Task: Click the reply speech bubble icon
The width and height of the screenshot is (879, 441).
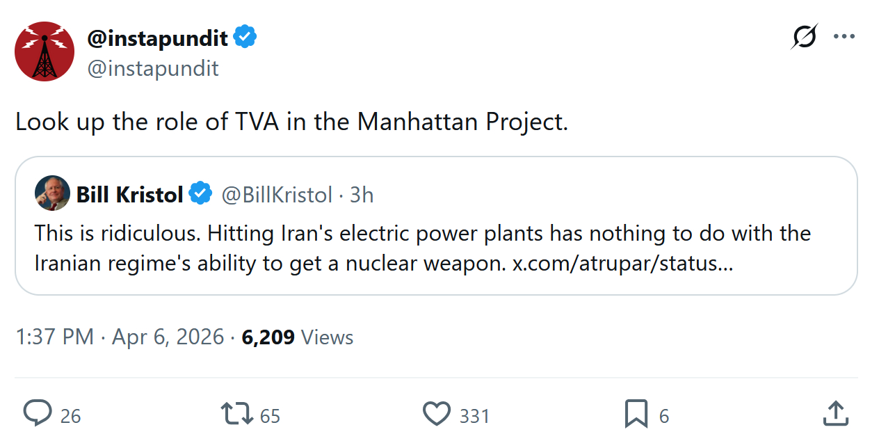Action: pos(38,414)
